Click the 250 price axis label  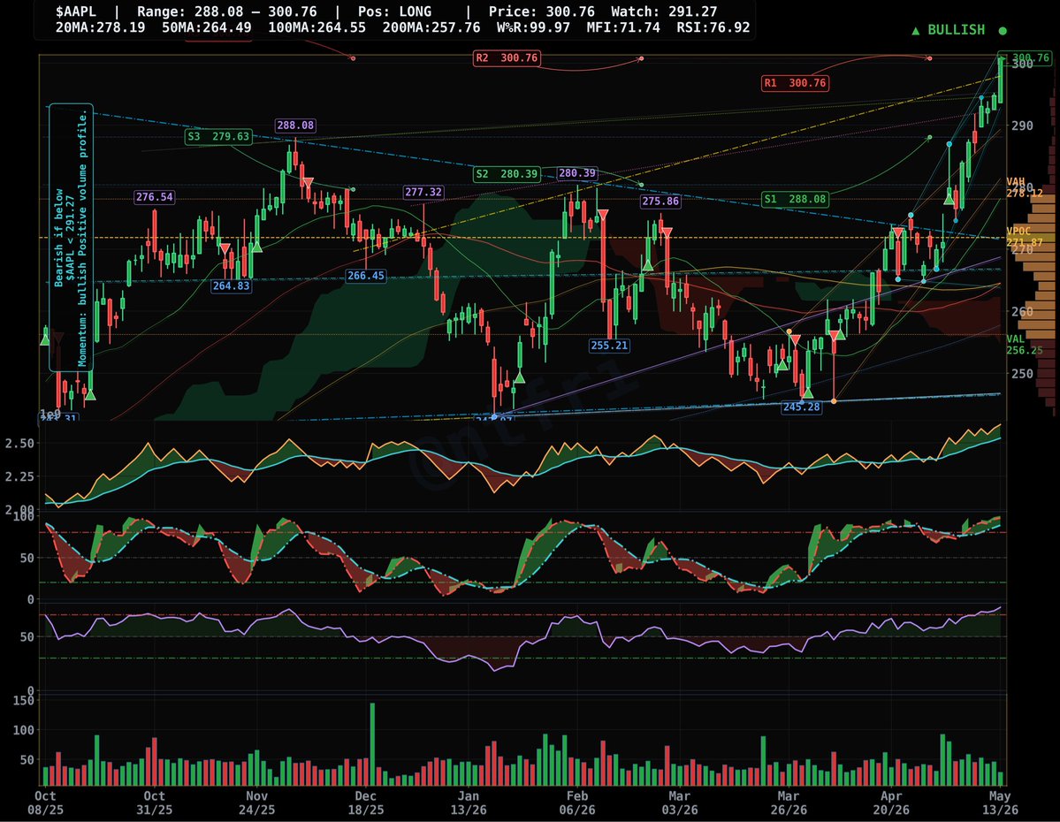[x=1022, y=374]
